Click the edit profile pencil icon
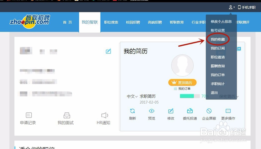This screenshot has height=149, width=261. (108, 51)
